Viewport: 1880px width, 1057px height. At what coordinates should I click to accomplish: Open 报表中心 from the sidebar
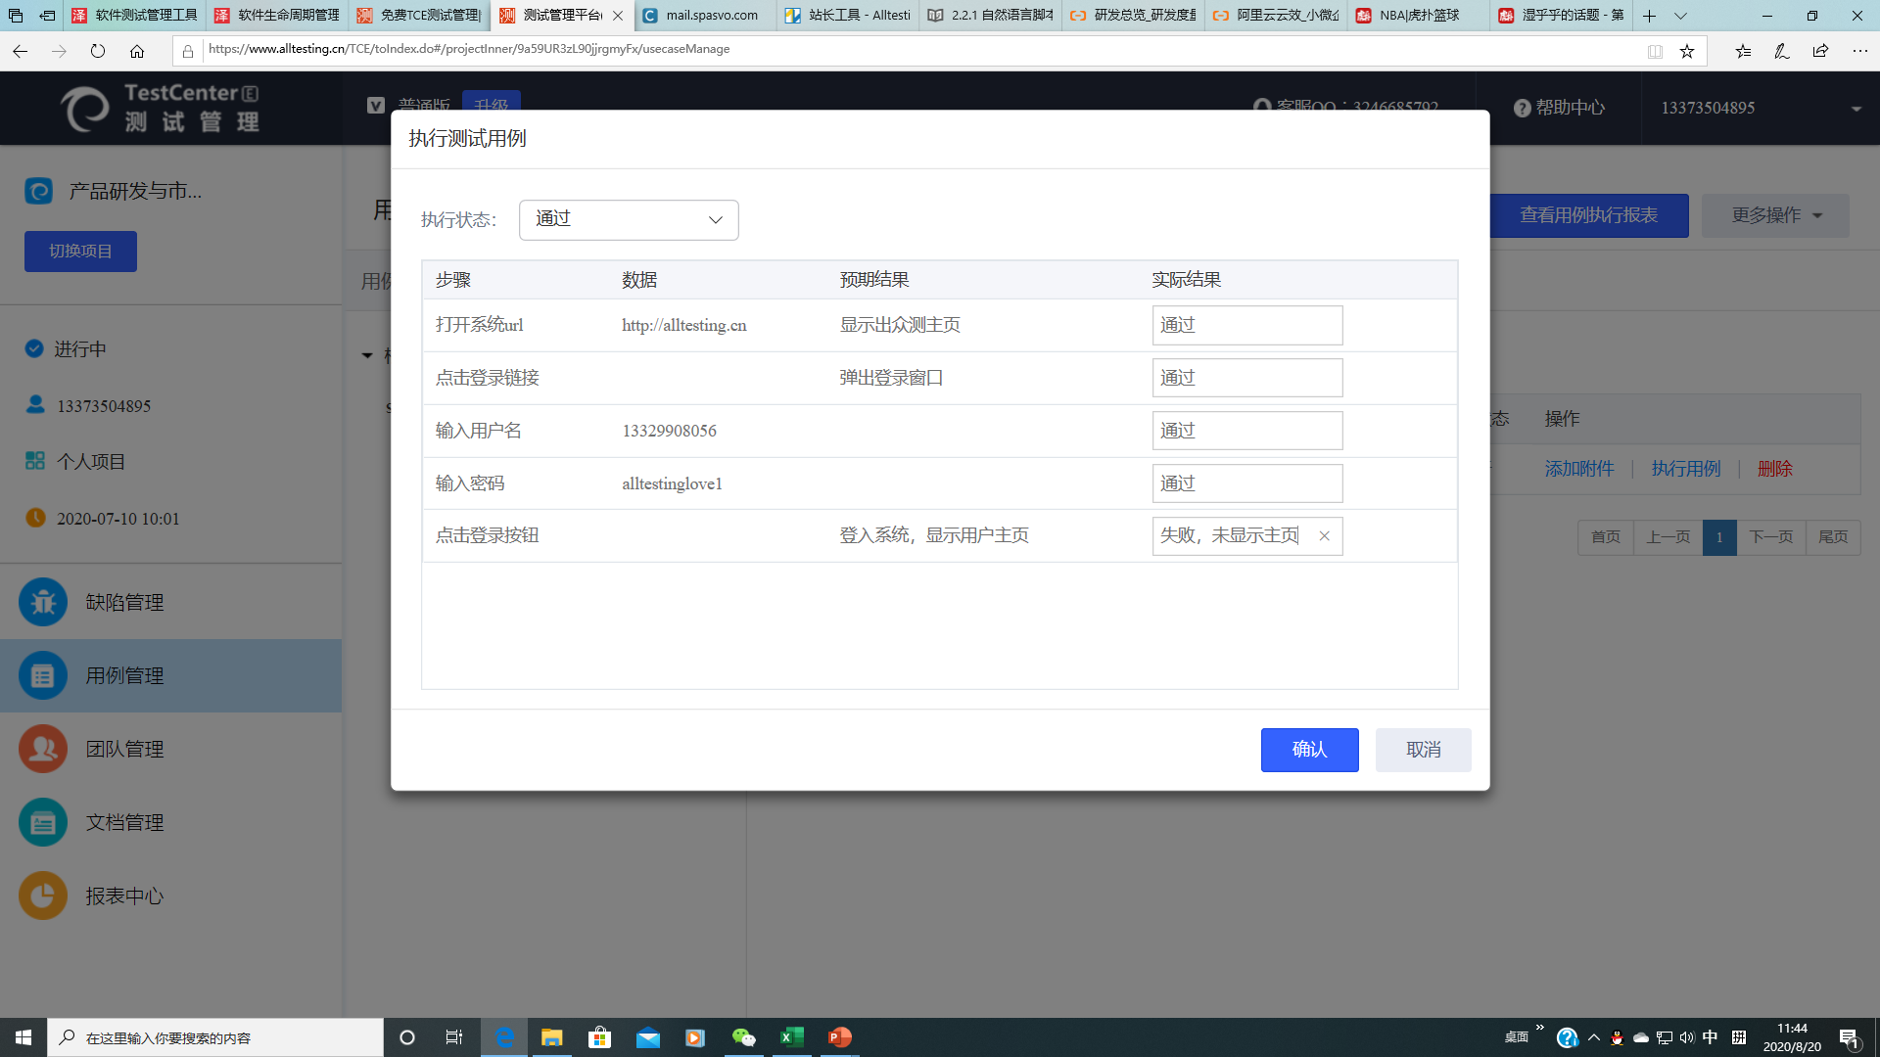(x=124, y=896)
